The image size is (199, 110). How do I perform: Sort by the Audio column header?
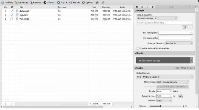pos(122,7)
